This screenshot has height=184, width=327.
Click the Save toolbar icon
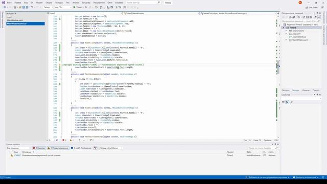(x=24, y=7)
